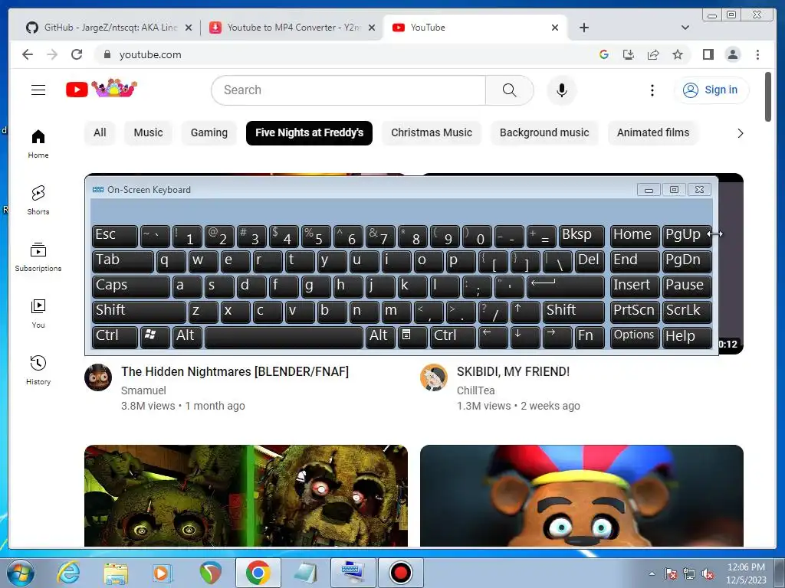
Task: Toggle Chrome side panel
Action: 708,54
